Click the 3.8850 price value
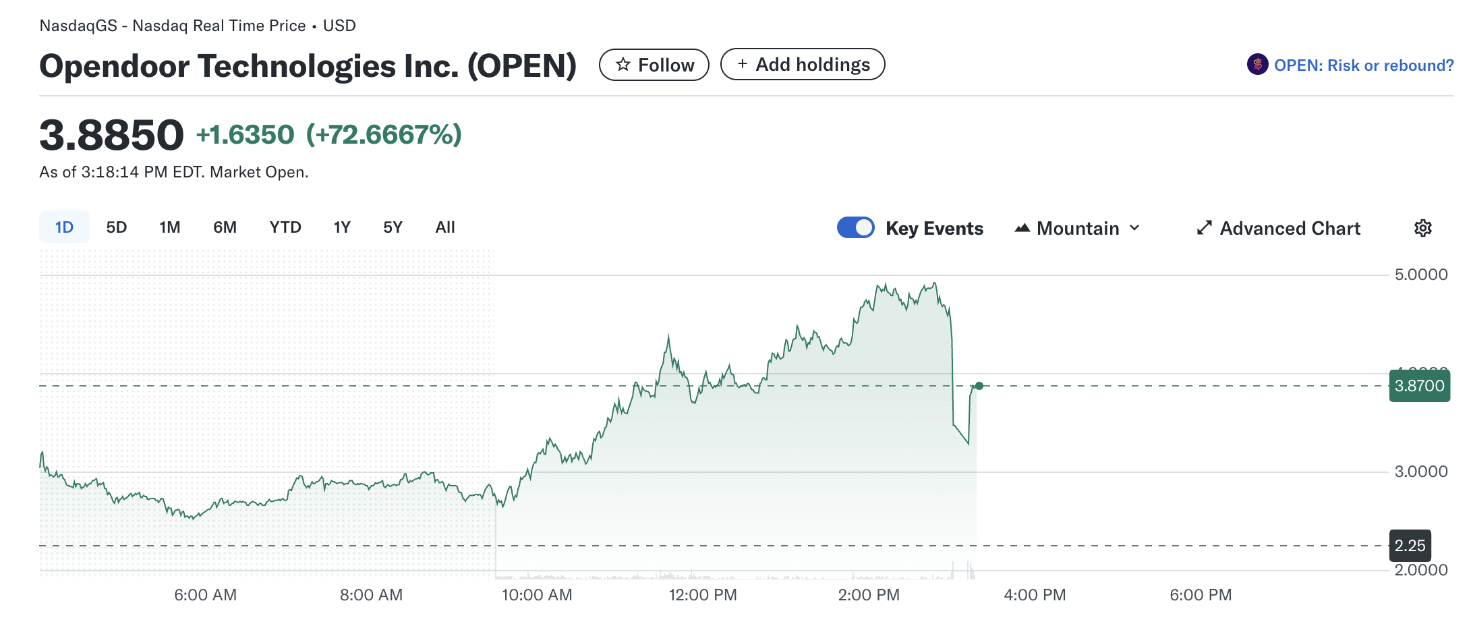Screen dimensions: 1473x626 (x=111, y=135)
